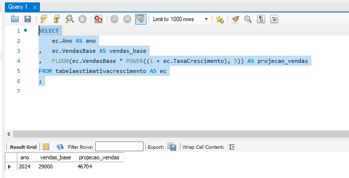349x178 pixels.
Task: Run Explain plan with the magnifier-lightning icon
Action: click(x=70, y=19)
